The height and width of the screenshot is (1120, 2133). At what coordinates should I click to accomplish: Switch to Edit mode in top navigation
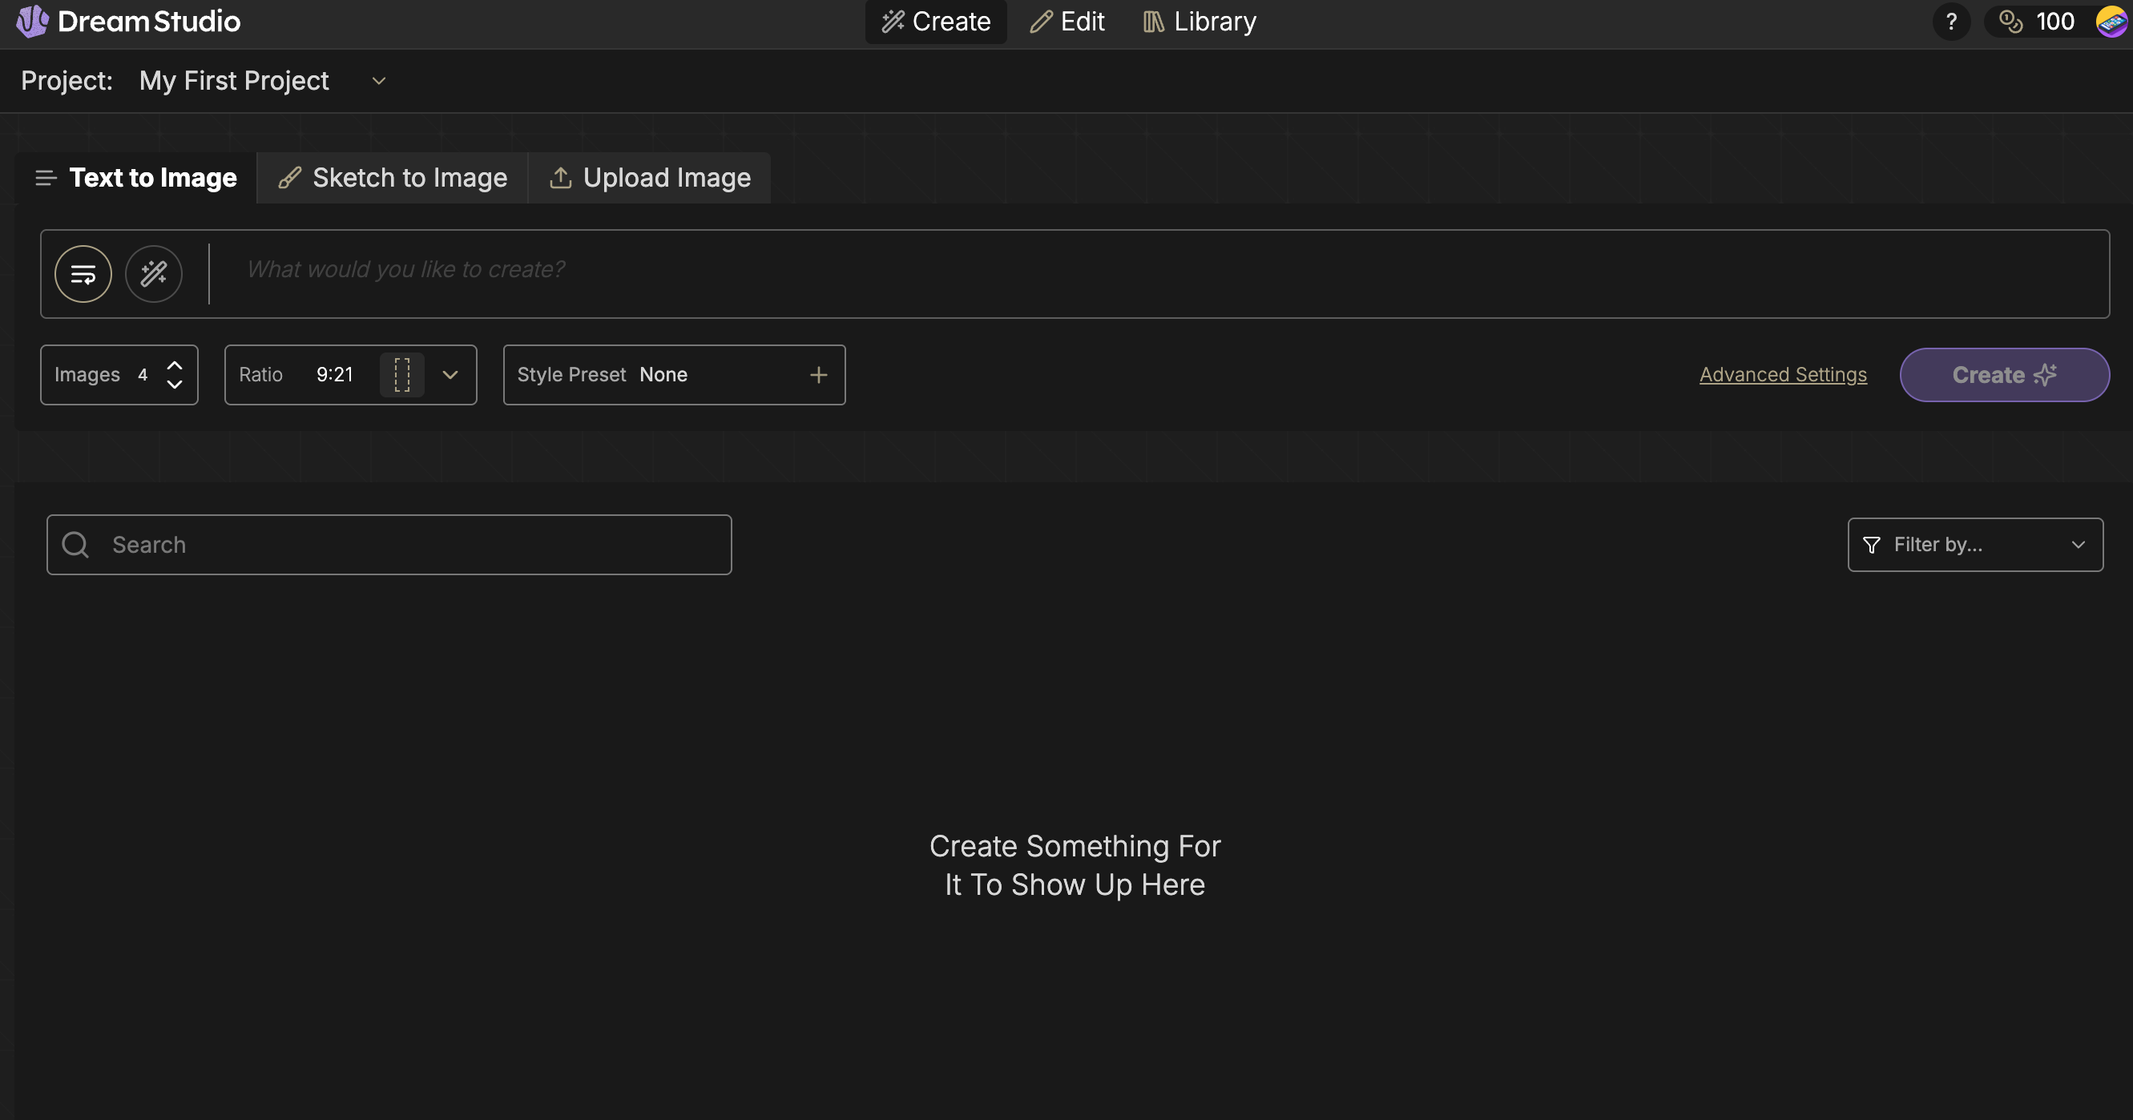[x=1066, y=22]
